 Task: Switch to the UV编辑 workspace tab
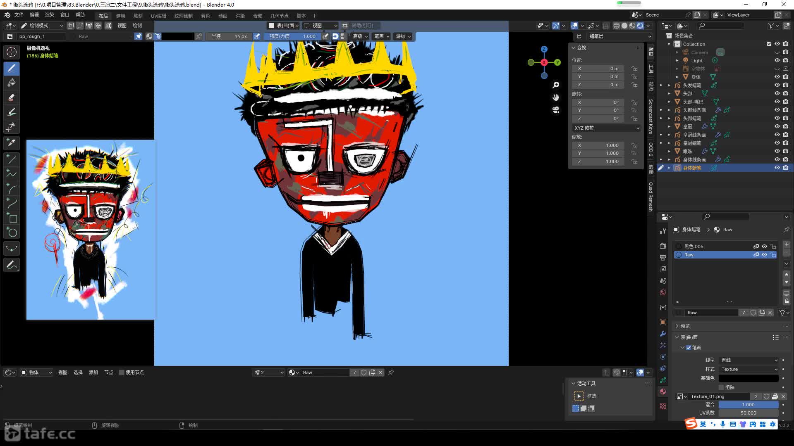pos(158,16)
